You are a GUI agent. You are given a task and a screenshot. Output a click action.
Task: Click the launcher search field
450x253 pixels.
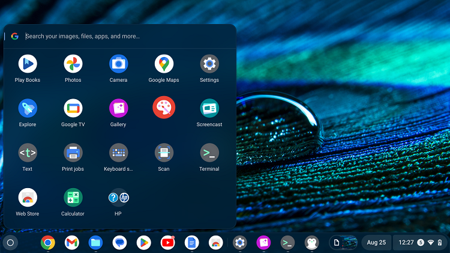120,36
